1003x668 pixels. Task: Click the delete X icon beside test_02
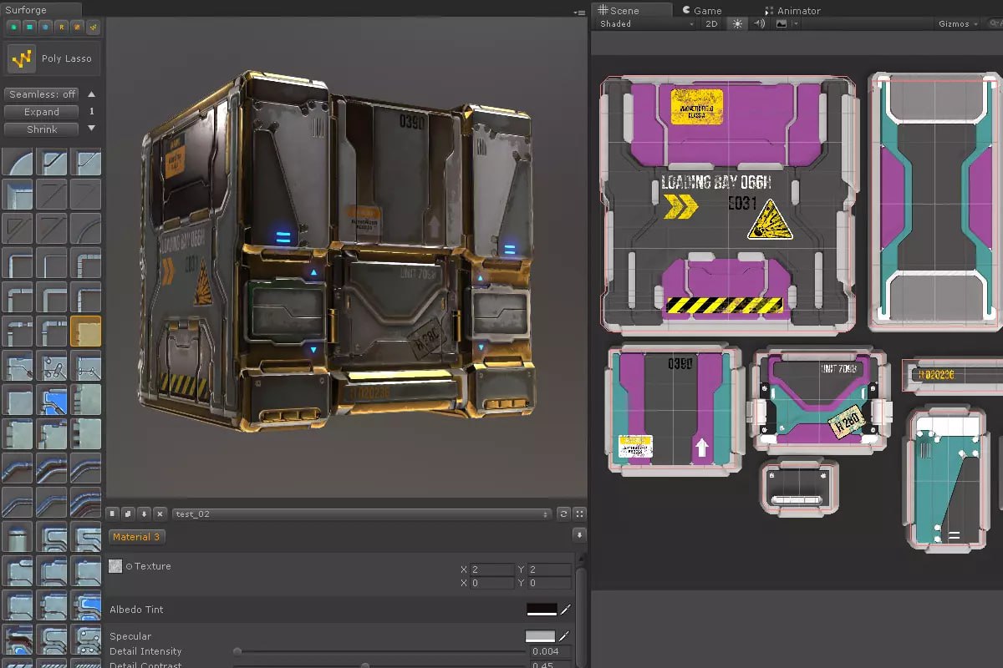click(x=160, y=514)
